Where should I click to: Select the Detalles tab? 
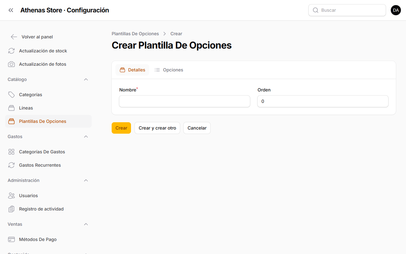[x=132, y=70]
